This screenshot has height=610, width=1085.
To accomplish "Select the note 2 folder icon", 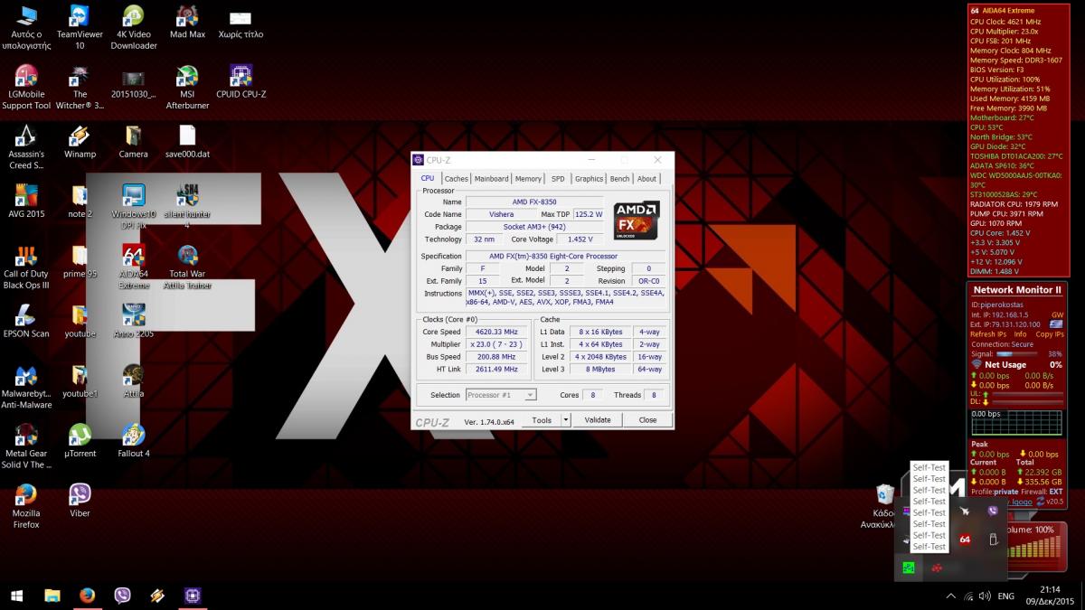I will click(80, 201).
